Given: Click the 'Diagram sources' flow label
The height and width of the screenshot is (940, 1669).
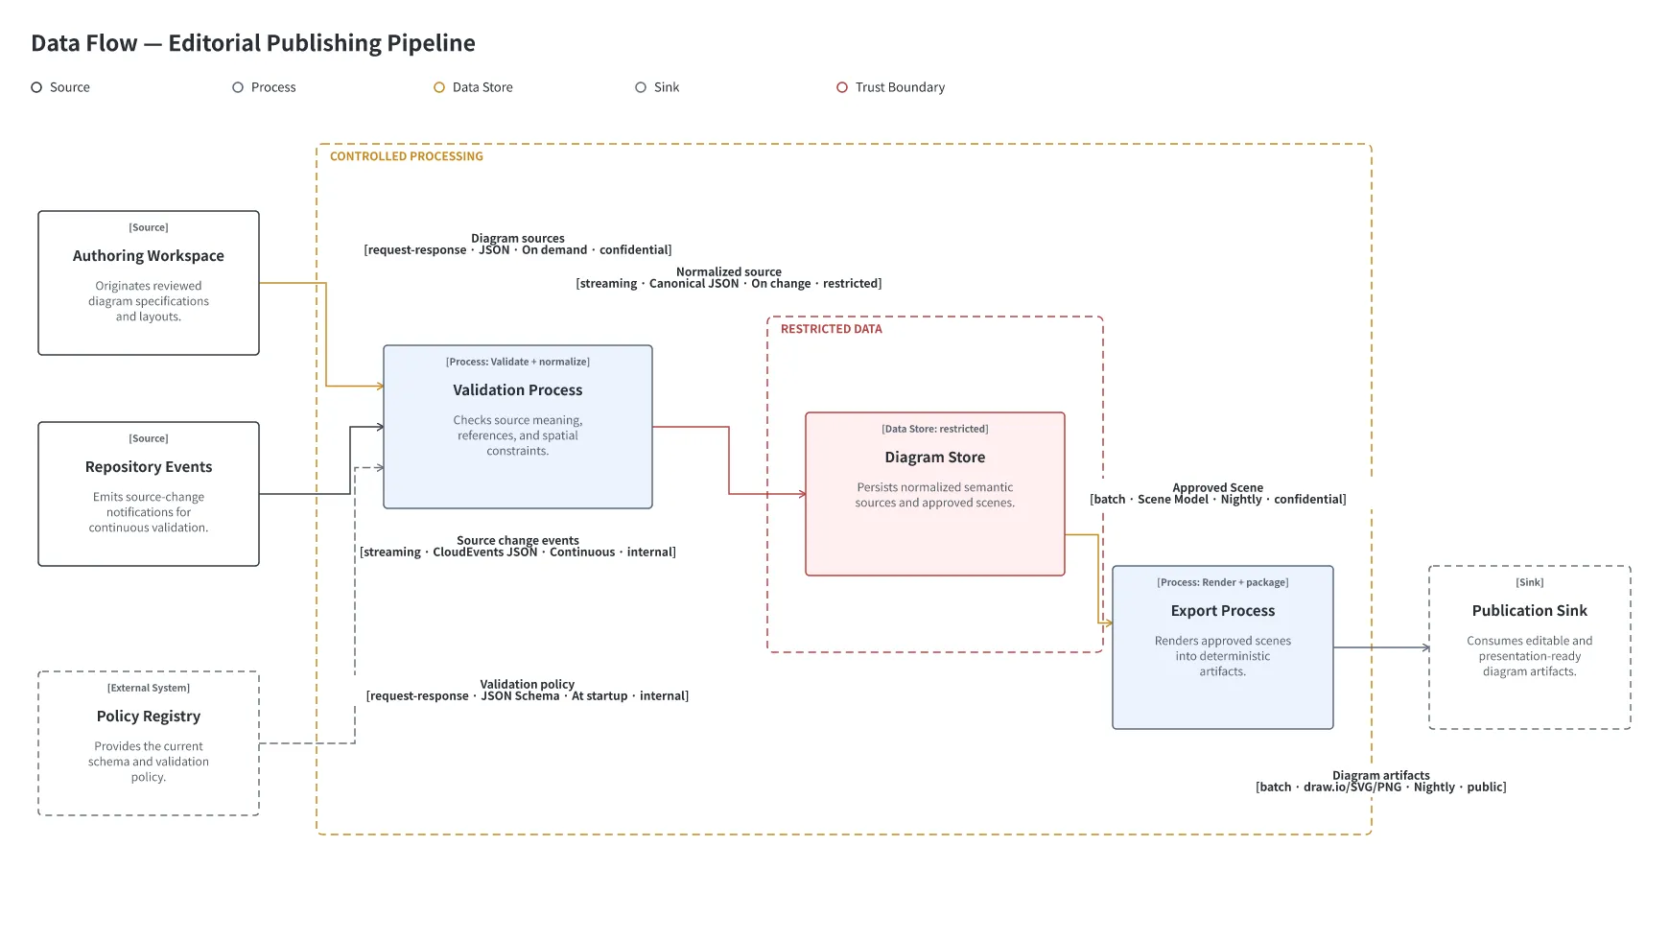Looking at the screenshot, I should coord(518,238).
